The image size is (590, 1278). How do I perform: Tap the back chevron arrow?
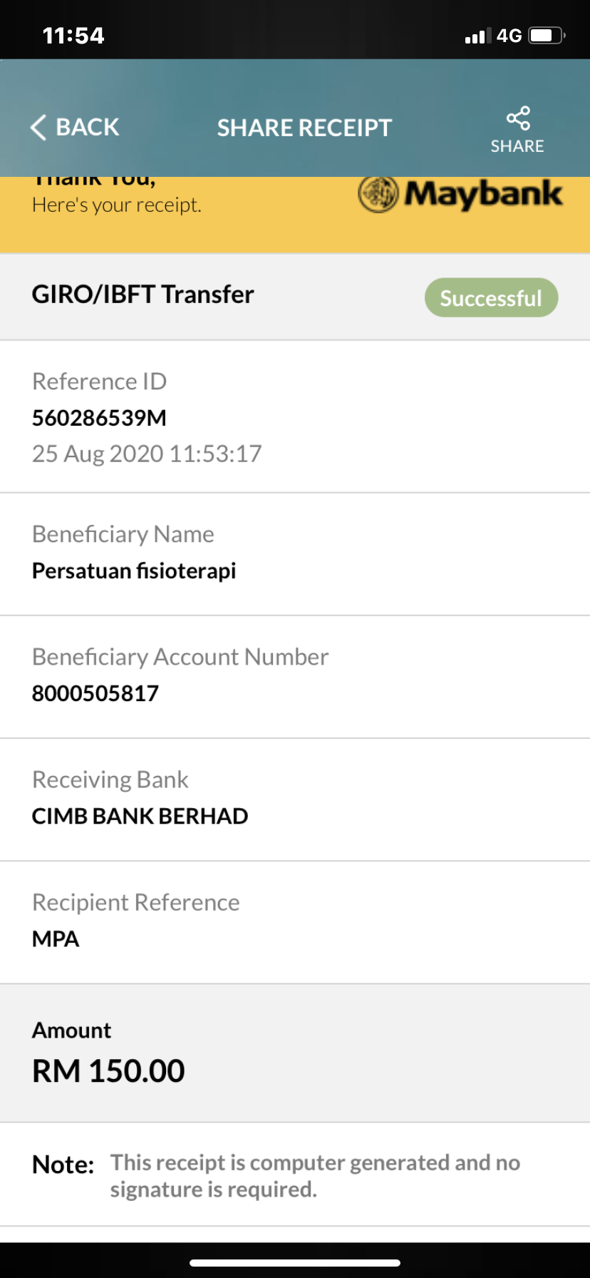(38, 128)
